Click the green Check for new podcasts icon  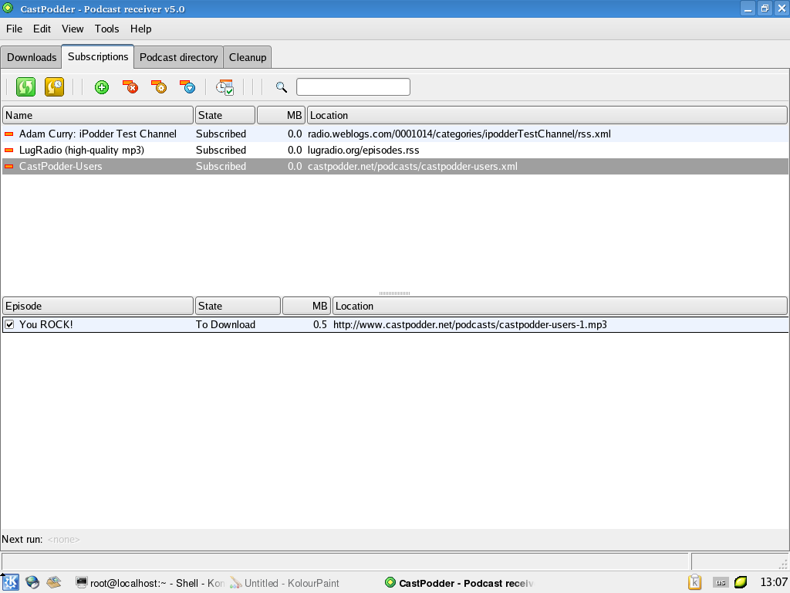coord(25,86)
